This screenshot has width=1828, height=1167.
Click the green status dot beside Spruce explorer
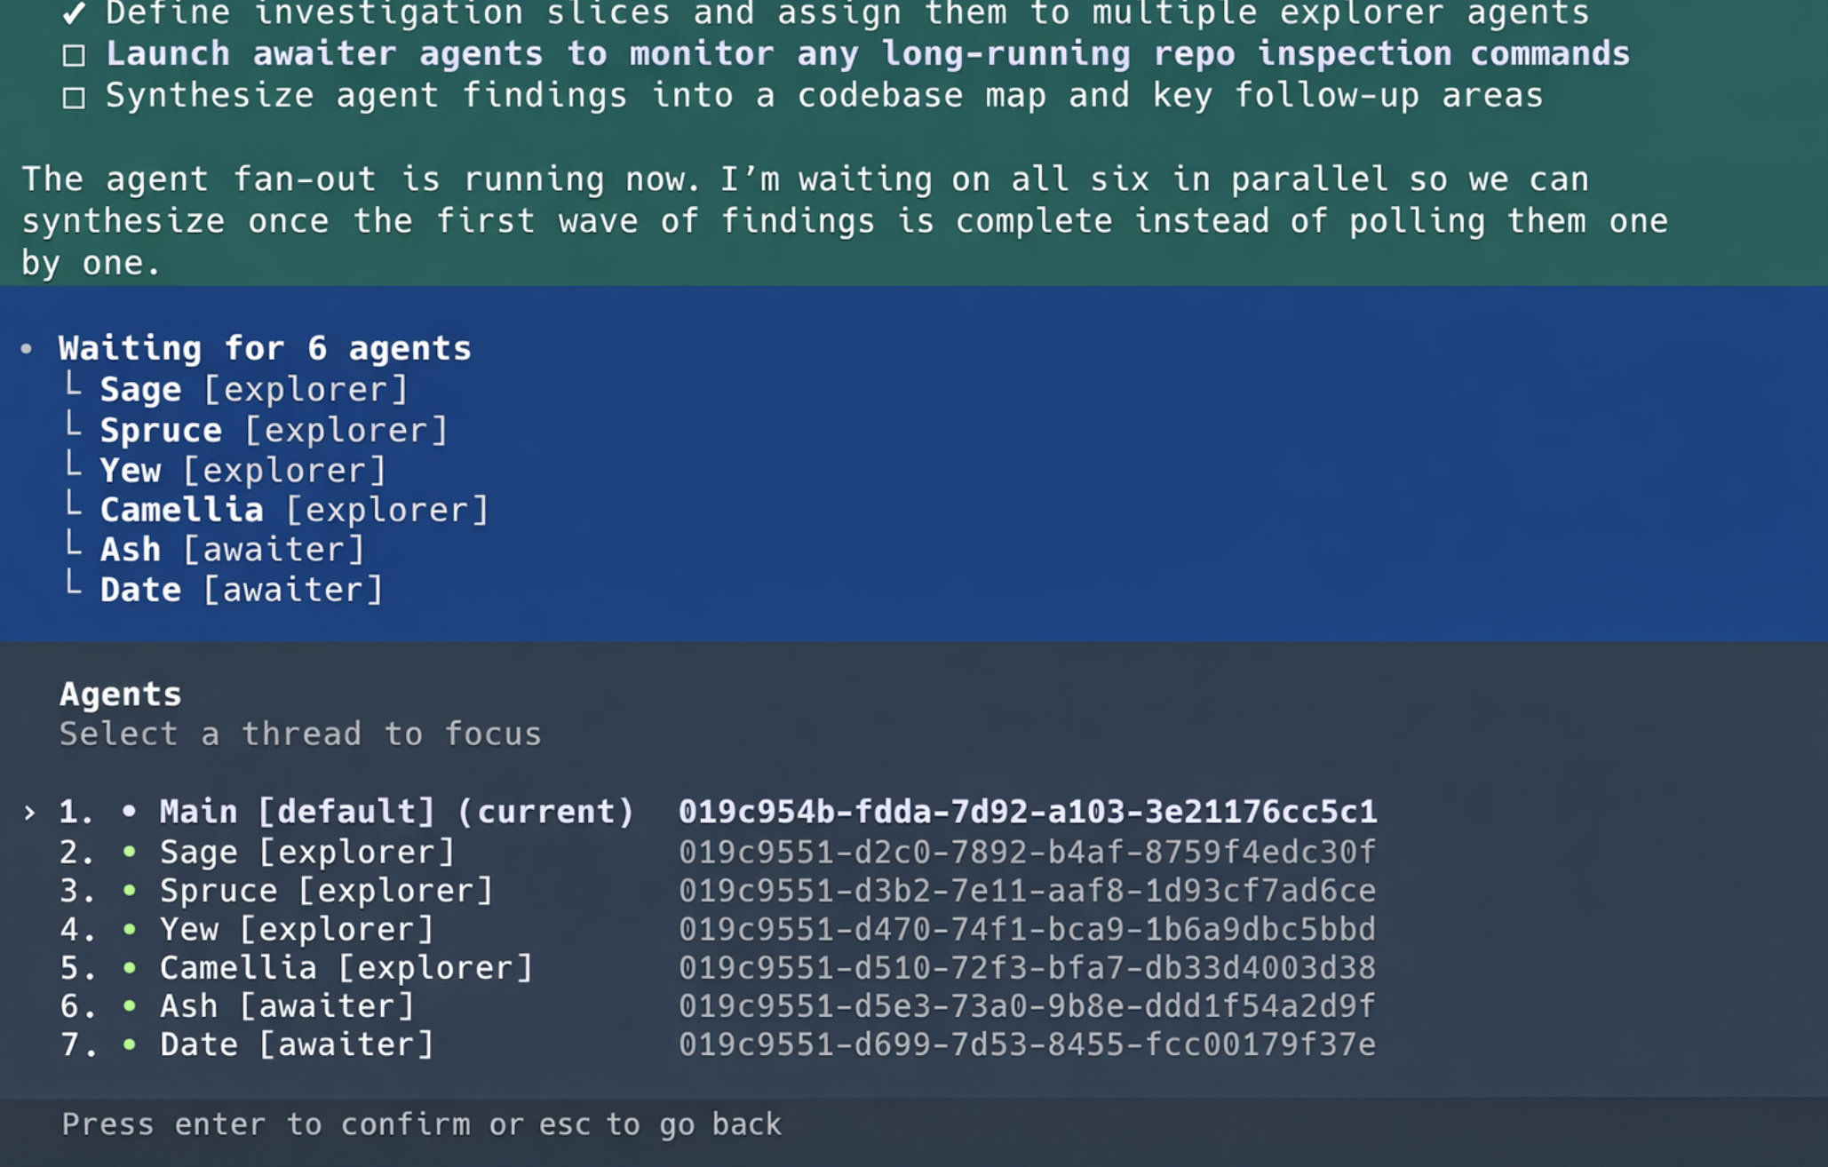pyautogui.click(x=130, y=890)
